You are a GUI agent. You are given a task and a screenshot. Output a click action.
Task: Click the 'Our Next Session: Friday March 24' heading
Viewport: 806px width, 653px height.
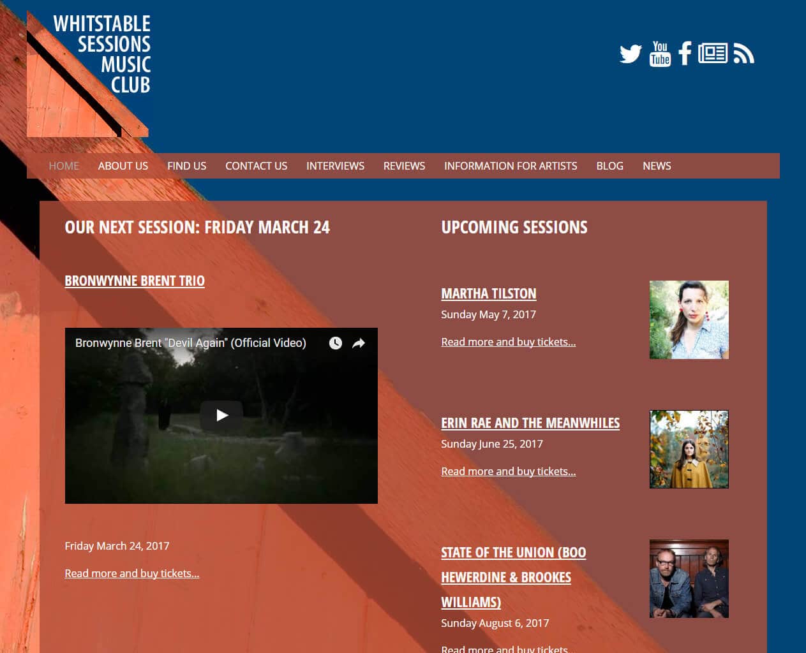197,228
